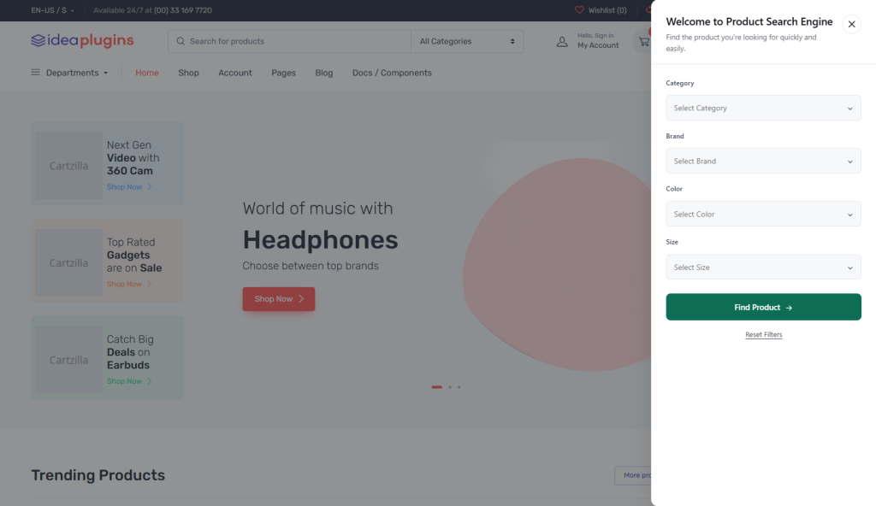Click the search magnifier icon

pyautogui.click(x=181, y=41)
